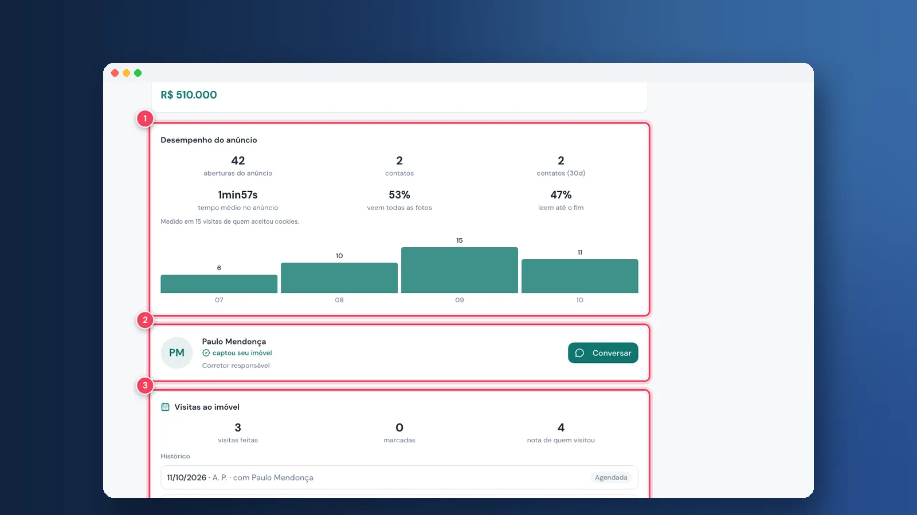
Task: Click the Histórico label
Action: coord(175,456)
